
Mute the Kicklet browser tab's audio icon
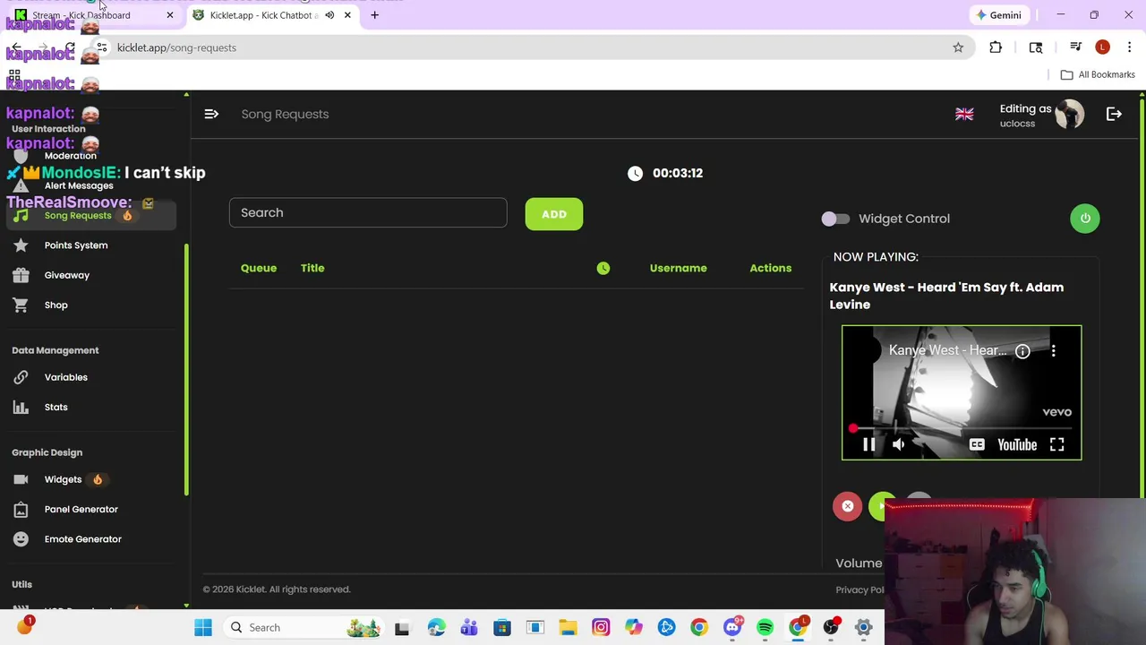(x=329, y=15)
